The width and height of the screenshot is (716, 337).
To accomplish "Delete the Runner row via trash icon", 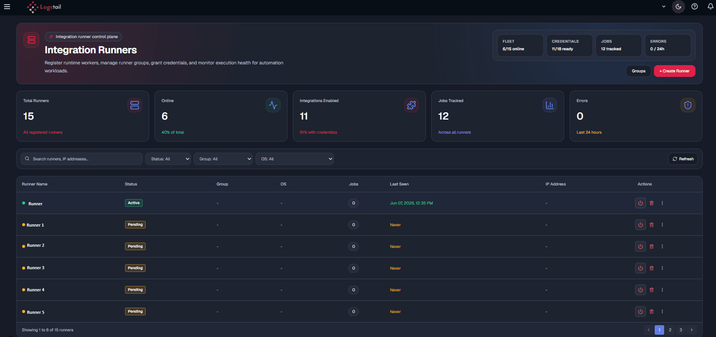I will (652, 203).
